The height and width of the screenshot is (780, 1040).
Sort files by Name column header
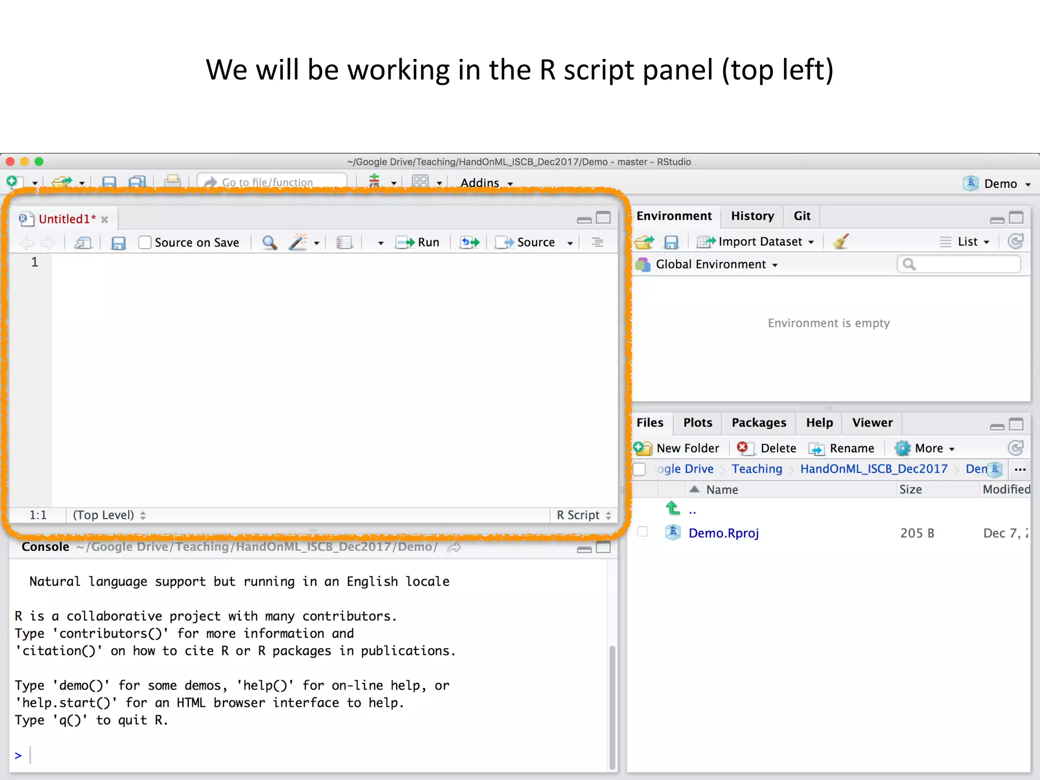click(x=722, y=490)
